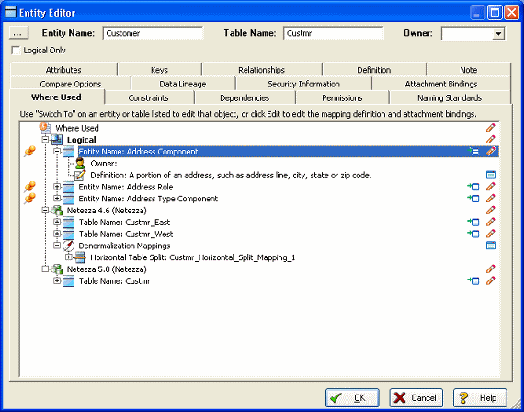The height and width of the screenshot is (412, 524).
Task: Open the Relationships tab
Action: tap(261, 70)
